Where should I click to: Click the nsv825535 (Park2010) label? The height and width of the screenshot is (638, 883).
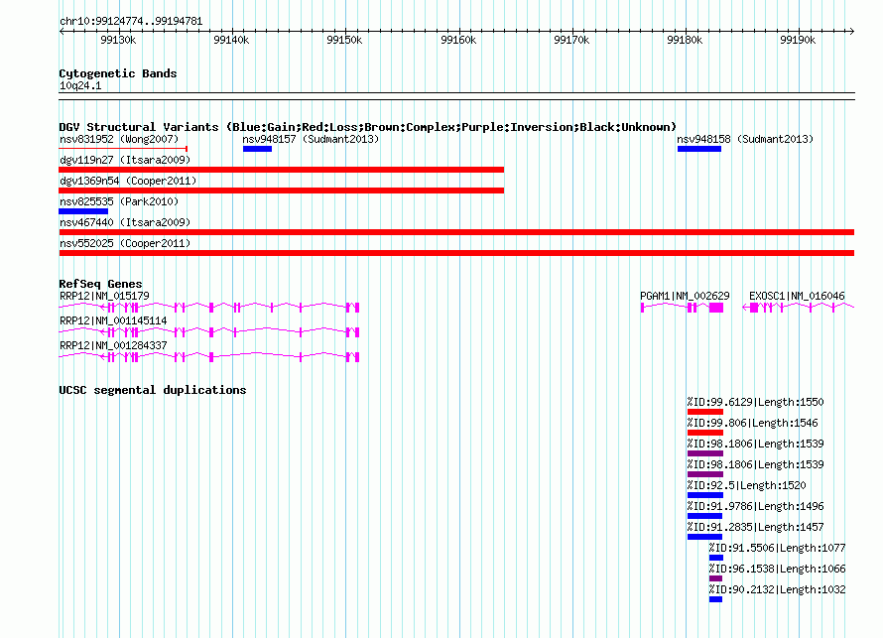pyautogui.click(x=119, y=201)
